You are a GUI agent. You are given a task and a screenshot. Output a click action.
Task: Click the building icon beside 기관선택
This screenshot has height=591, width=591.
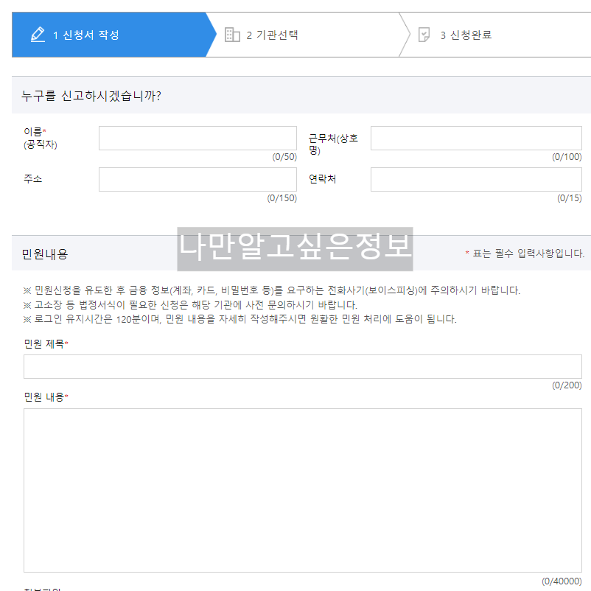[x=233, y=34]
